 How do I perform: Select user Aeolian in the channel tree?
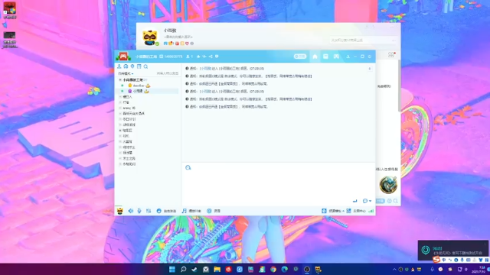pos(139,86)
